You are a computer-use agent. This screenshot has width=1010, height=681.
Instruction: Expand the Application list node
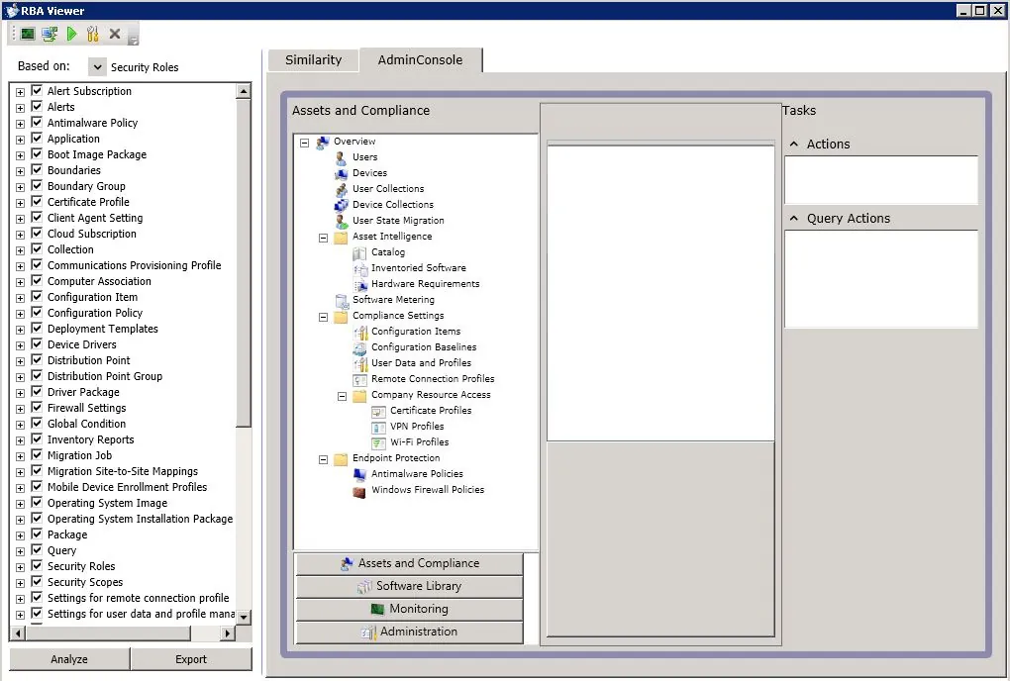point(20,140)
